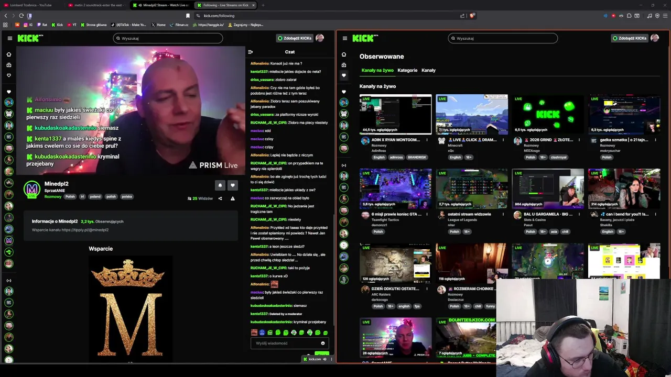Click the irl tag under Minedpl2
This screenshot has height=377, width=671.
82,196
